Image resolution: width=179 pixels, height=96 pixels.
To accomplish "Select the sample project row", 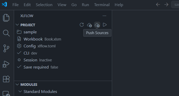I will [x=63, y=32].
